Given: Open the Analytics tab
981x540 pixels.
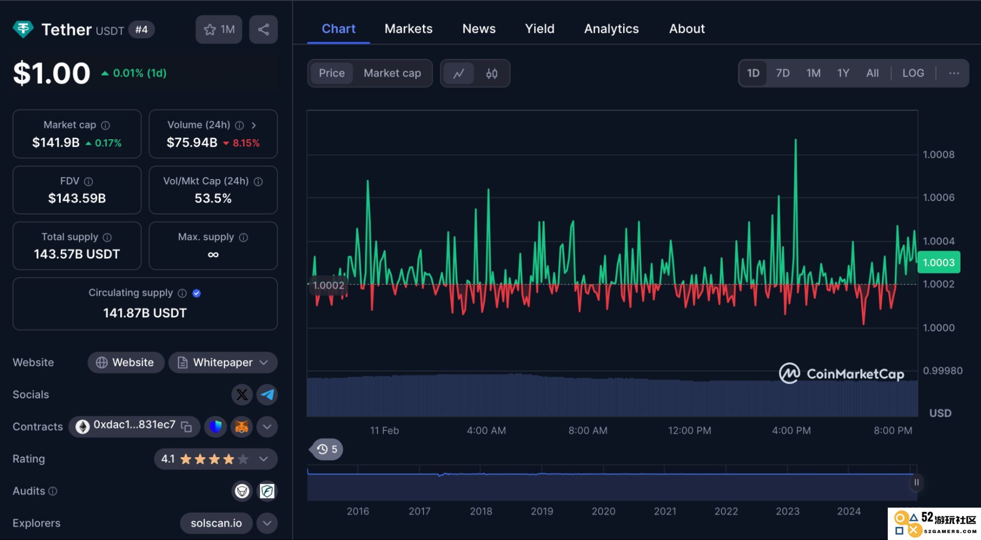Looking at the screenshot, I should pyautogui.click(x=611, y=29).
